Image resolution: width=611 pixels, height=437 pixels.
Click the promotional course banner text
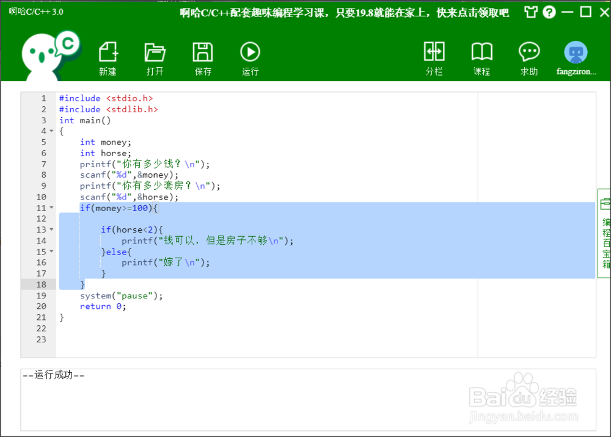[344, 13]
